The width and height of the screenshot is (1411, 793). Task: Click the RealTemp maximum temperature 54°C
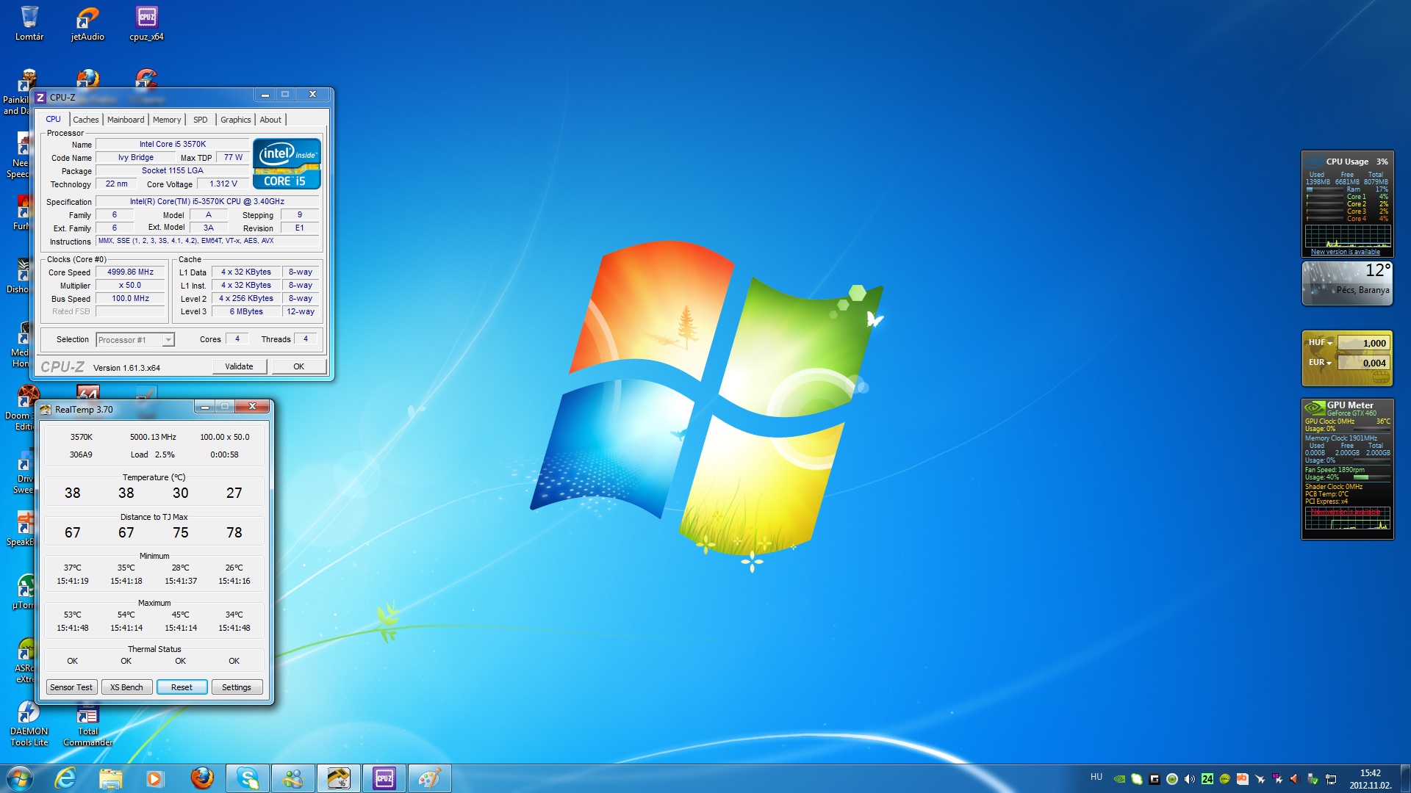(126, 615)
